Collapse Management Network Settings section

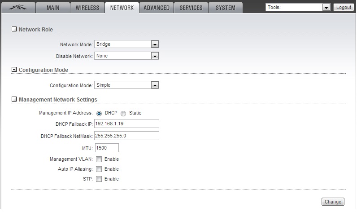[14, 99]
